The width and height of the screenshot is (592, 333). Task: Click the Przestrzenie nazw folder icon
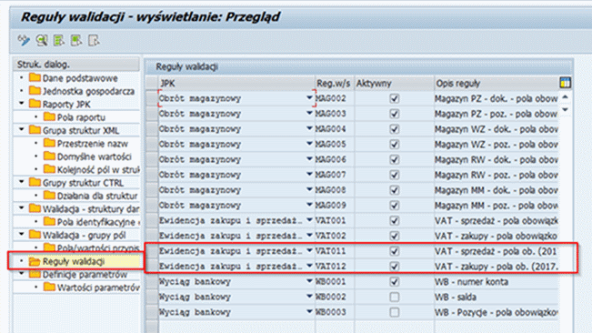[x=49, y=144]
